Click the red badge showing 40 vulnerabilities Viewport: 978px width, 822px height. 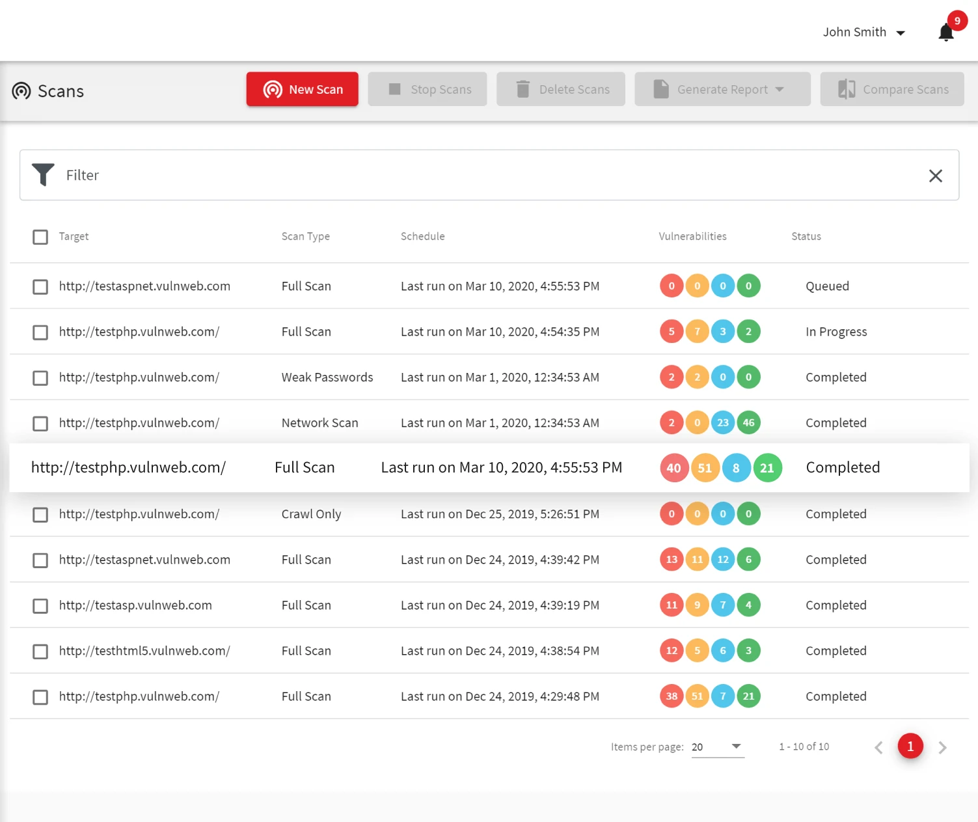point(673,467)
